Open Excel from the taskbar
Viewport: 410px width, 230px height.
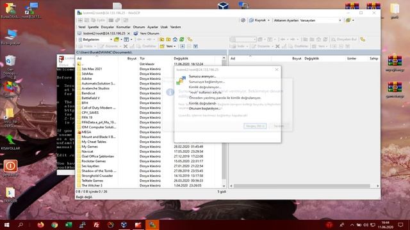tap(69, 224)
